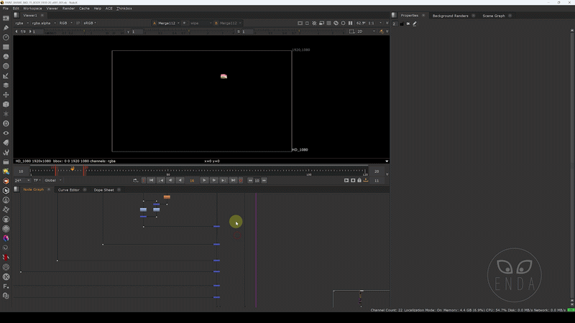Screen dimensions: 575x323
Task: Toggle the viewer lock icon near frame 11
Action: click(359, 180)
